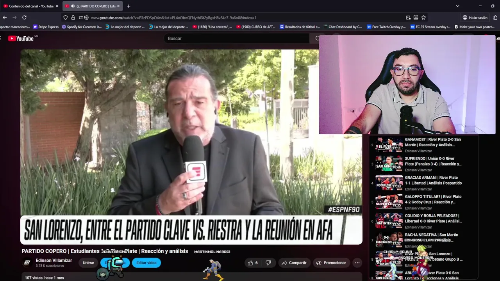Switch to Contenido del canal tab

(x=31, y=6)
